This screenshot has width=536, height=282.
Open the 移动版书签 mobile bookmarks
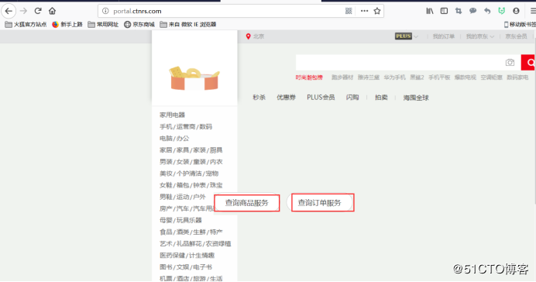tap(520, 24)
